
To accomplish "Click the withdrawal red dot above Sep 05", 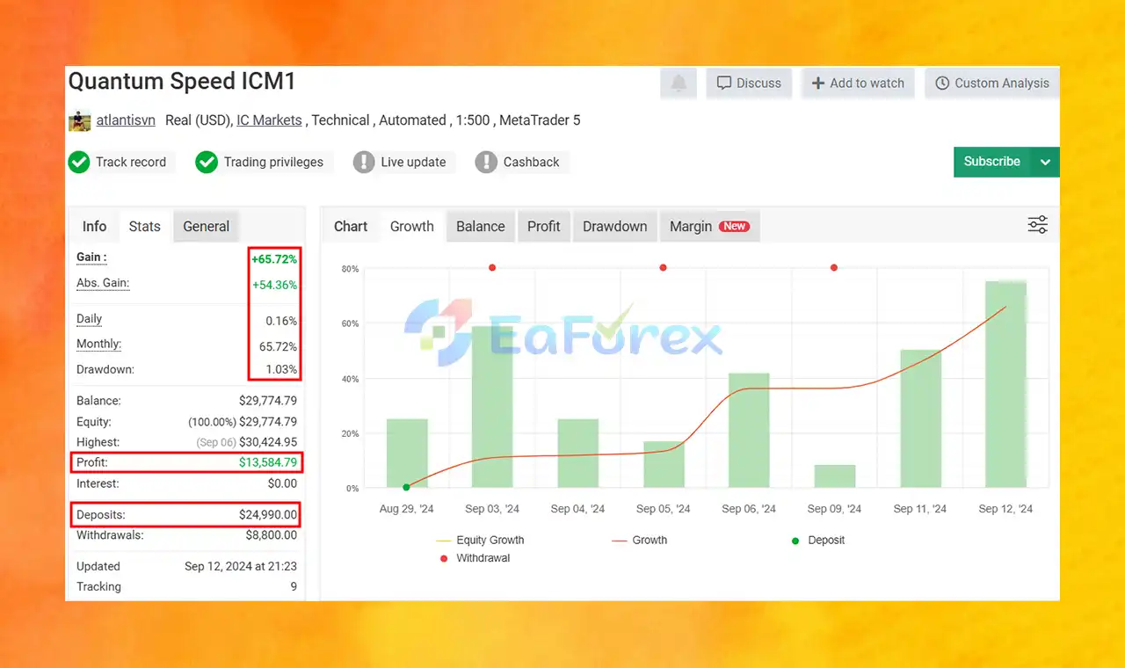I will 663,267.
